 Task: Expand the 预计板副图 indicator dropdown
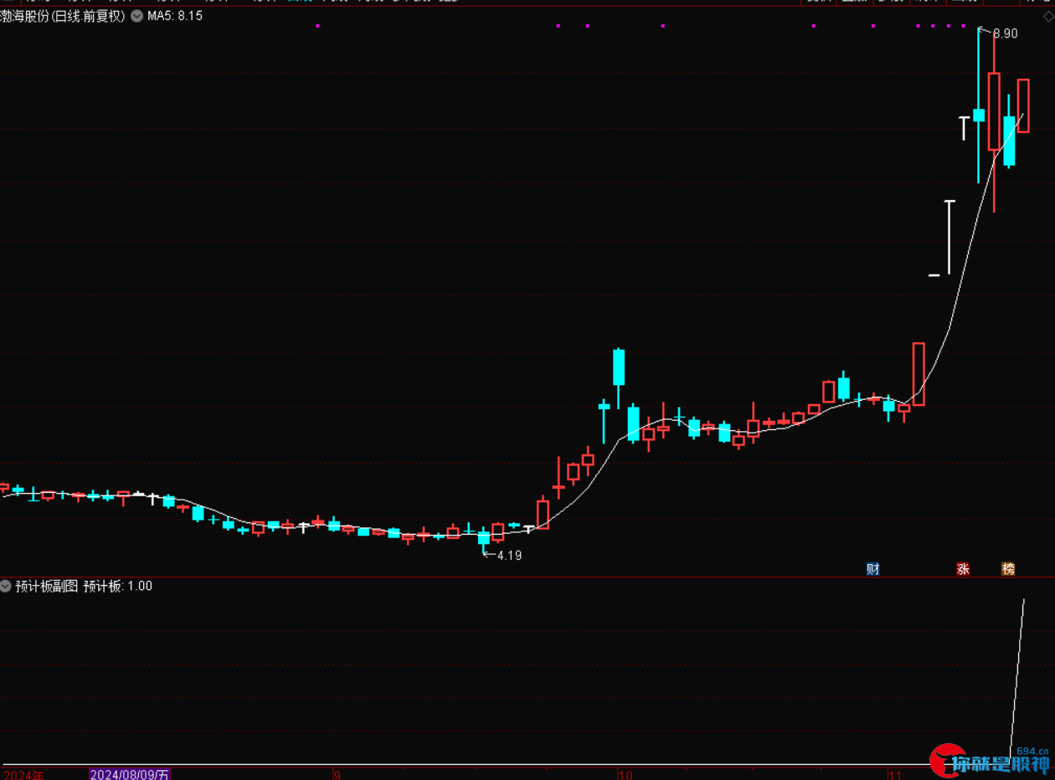point(7,586)
